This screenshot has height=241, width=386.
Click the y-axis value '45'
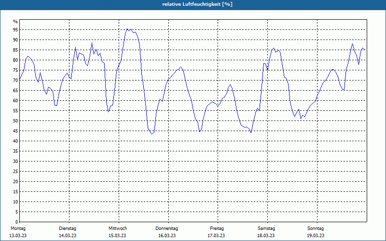15,131
